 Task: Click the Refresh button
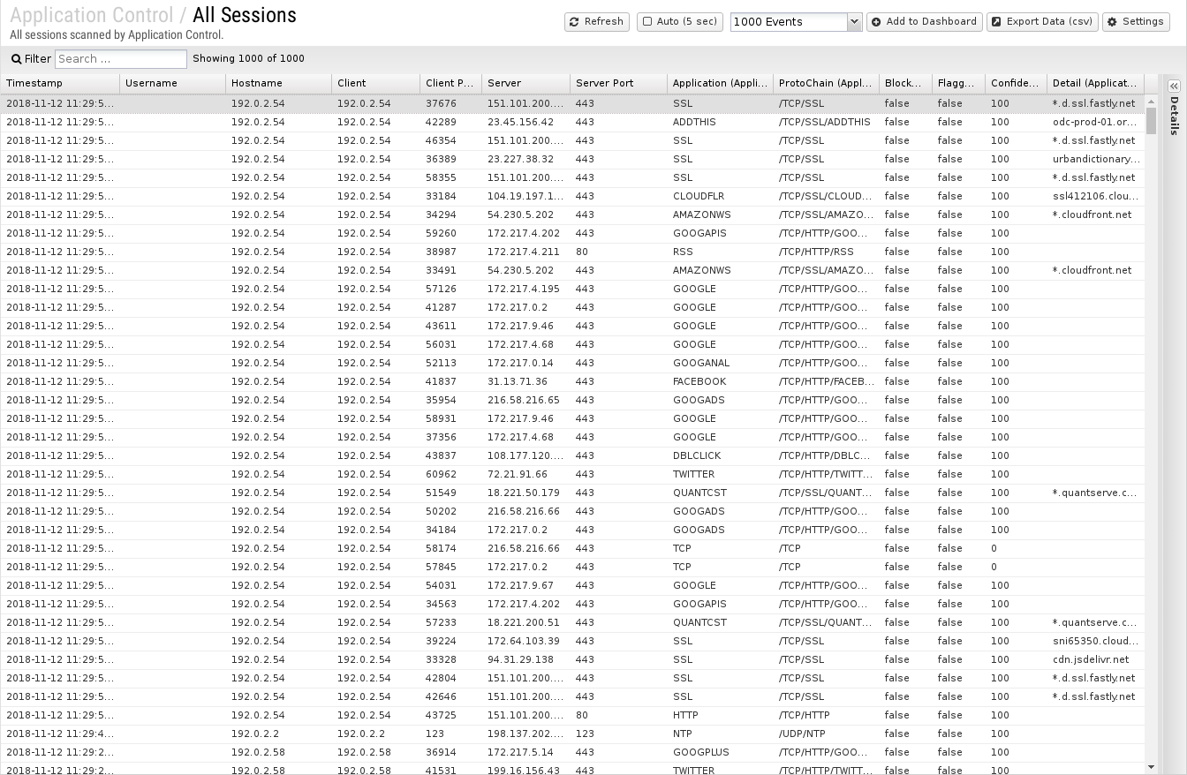coord(596,21)
